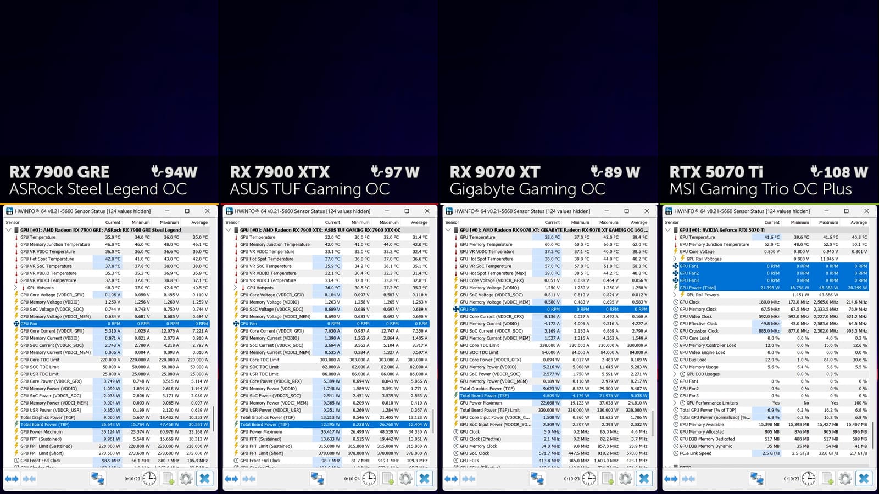The height and width of the screenshot is (494, 879).
Task: Close sensors with blue X in RTX 5070 Ti window
Action: point(864,479)
